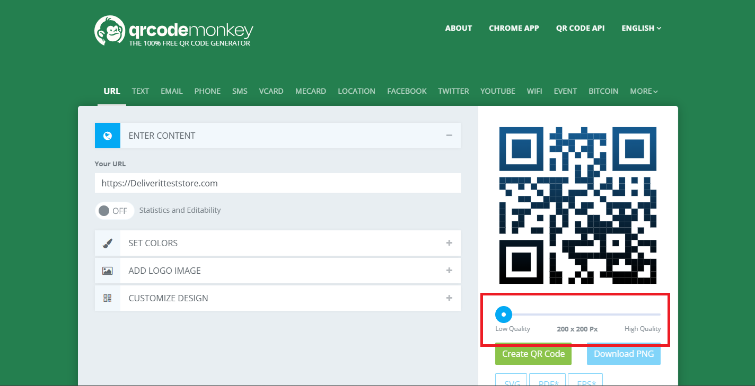Click the "High Quality" slider label
The image size is (755, 386).
[643, 329]
